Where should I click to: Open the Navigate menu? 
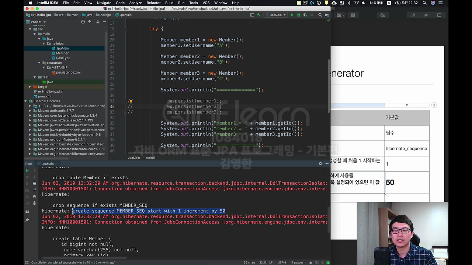(104, 3)
